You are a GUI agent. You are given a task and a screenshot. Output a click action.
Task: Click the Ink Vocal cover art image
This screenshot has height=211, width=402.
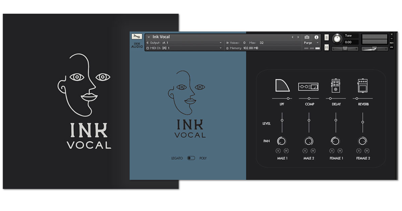coord(91,101)
